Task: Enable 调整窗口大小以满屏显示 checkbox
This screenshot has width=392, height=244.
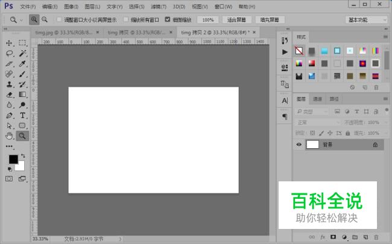Action: pyautogui.click(x=59, y=20)
